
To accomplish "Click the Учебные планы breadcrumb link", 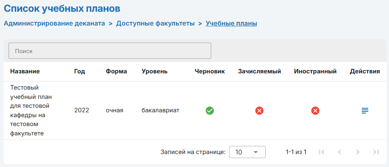I will point(231,24).
